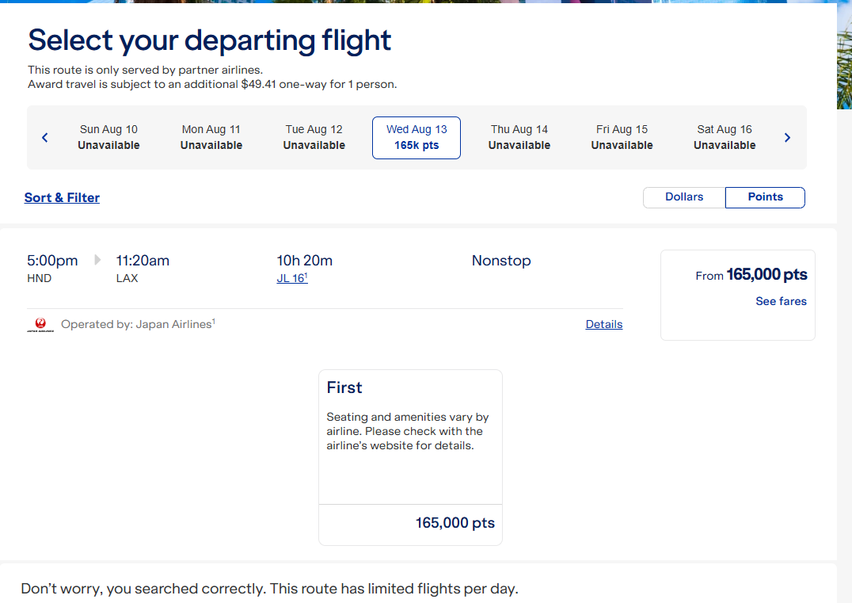Select Mon Aug 11 date tab

211,138
